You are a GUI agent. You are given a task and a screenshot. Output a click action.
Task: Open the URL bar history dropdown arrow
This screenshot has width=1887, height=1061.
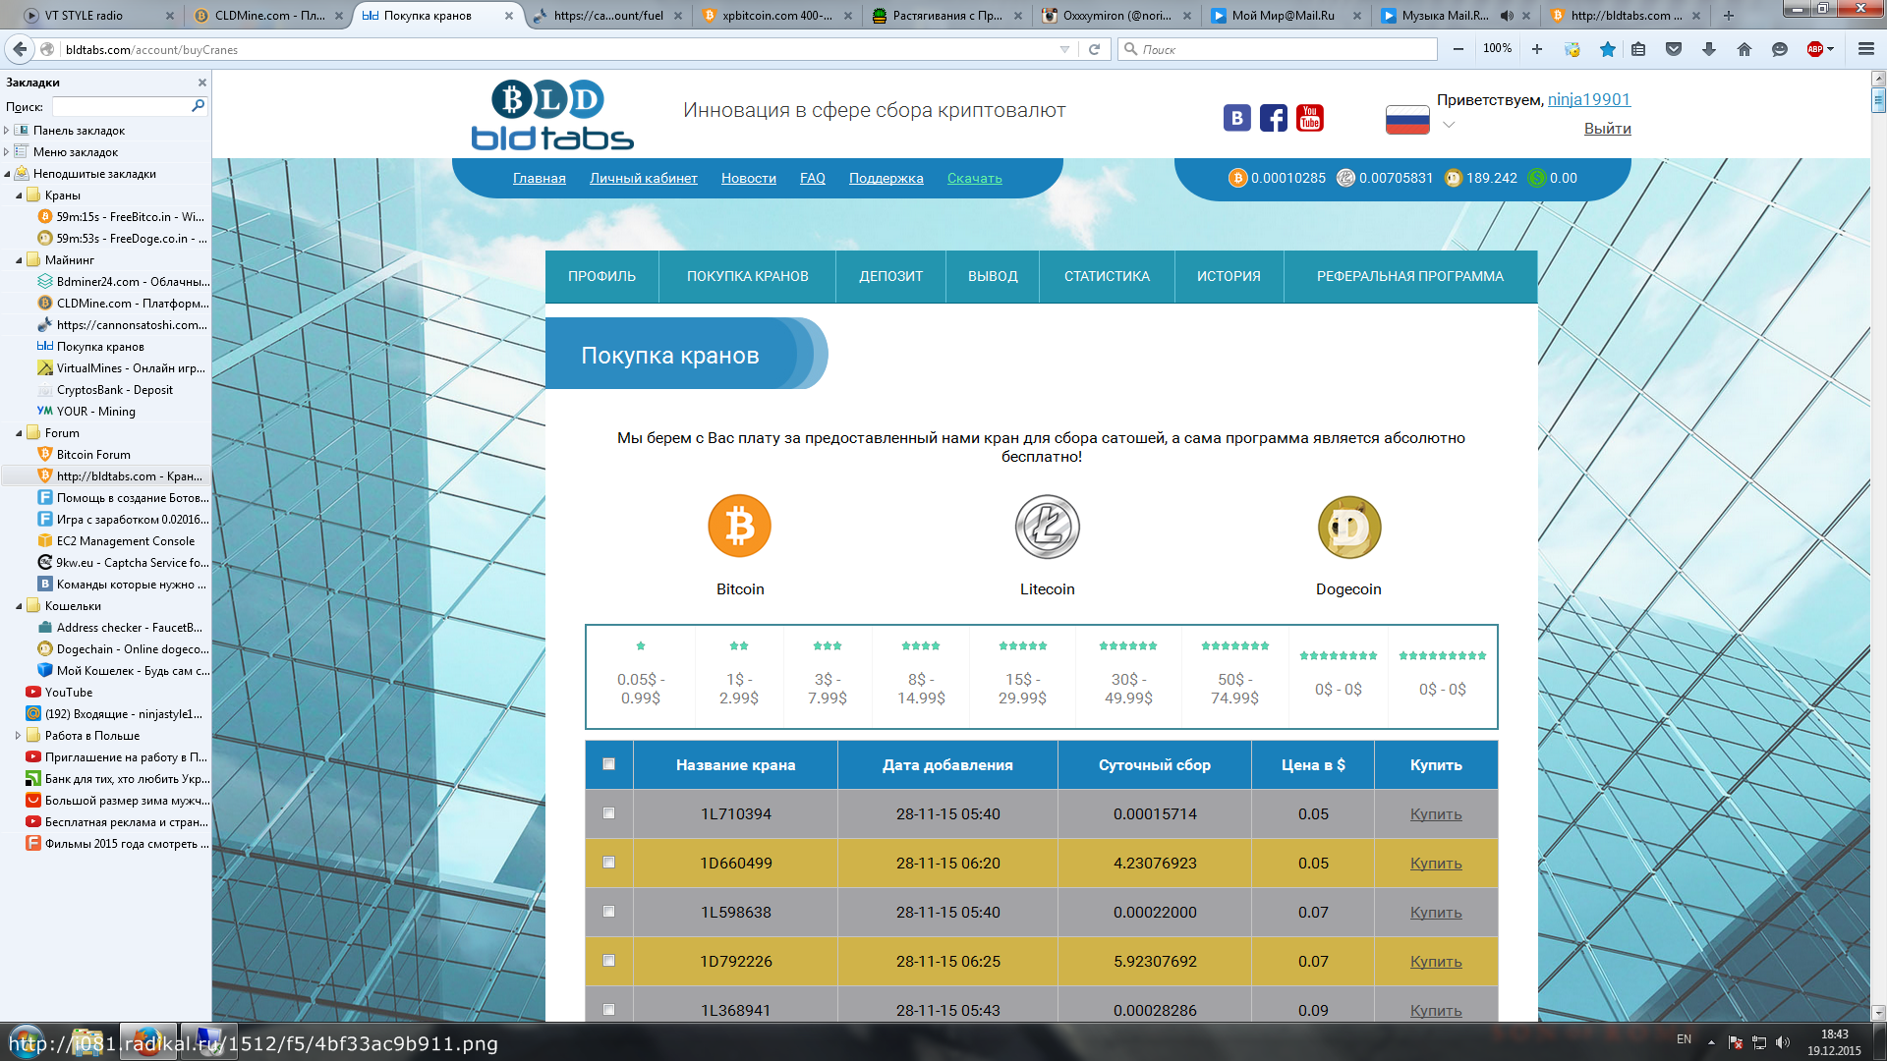[1064, 49]
